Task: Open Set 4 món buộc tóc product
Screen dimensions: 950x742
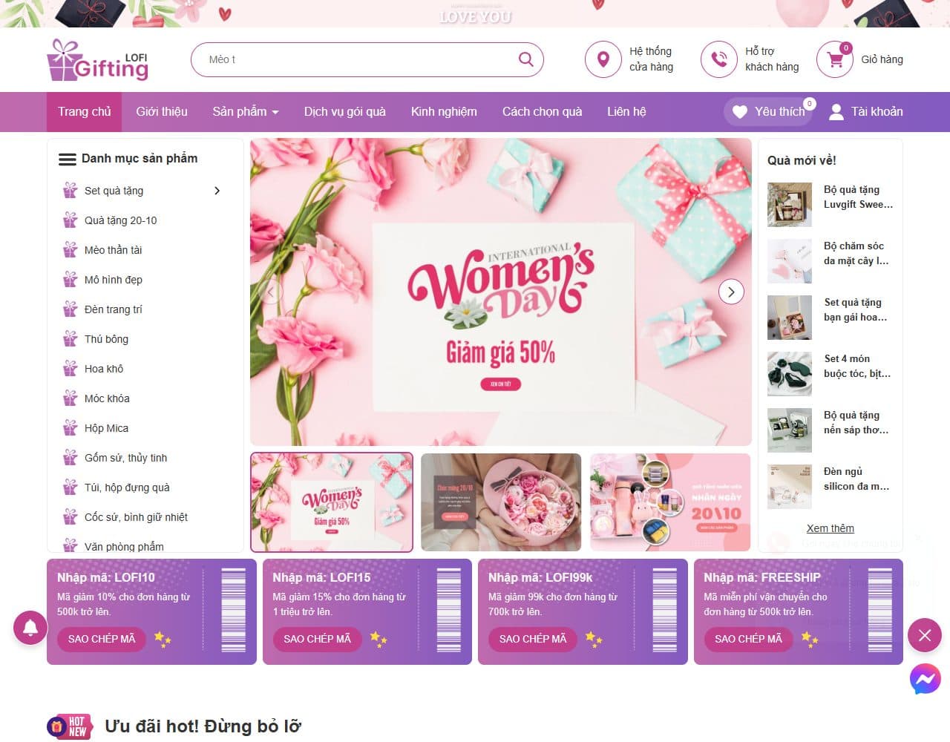Action: (x=857, y=367)
